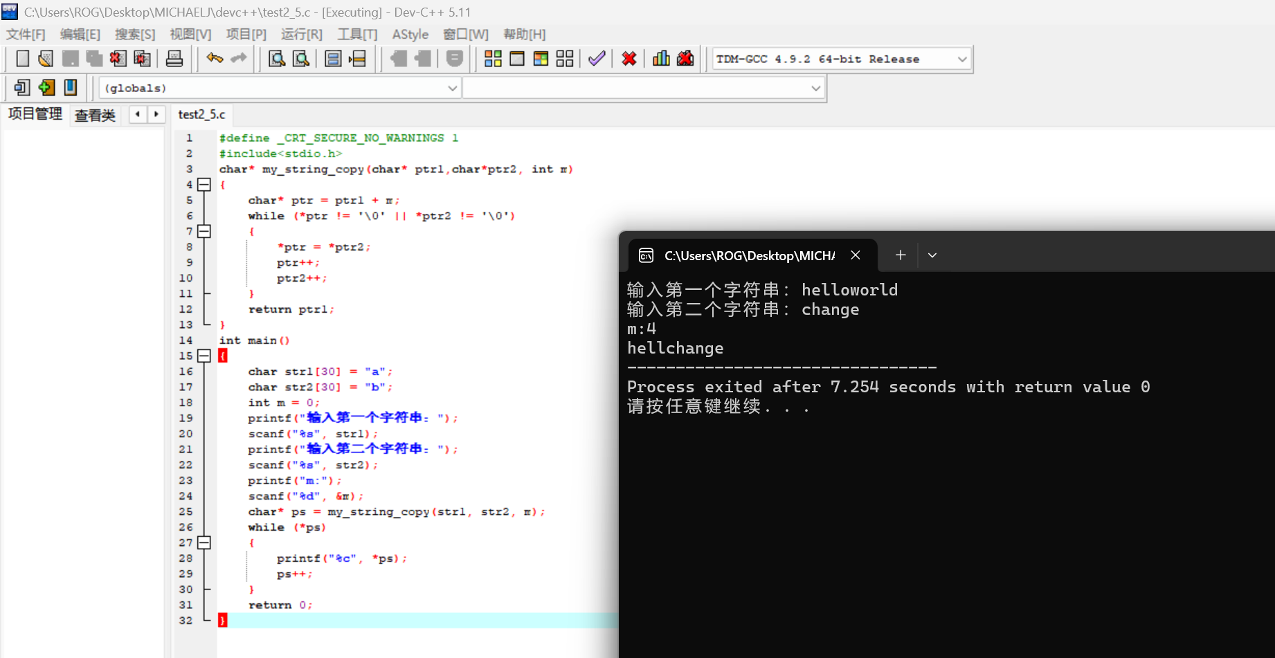Click the Goto Bookmark blue book icon
Viewport: 1275px width, 658px height.
pos(70,87)
